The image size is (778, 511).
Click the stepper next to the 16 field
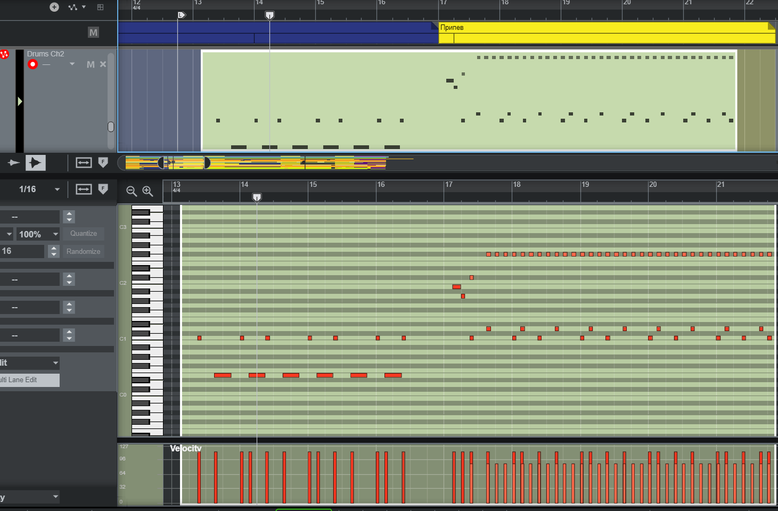(x=54, y=251)
